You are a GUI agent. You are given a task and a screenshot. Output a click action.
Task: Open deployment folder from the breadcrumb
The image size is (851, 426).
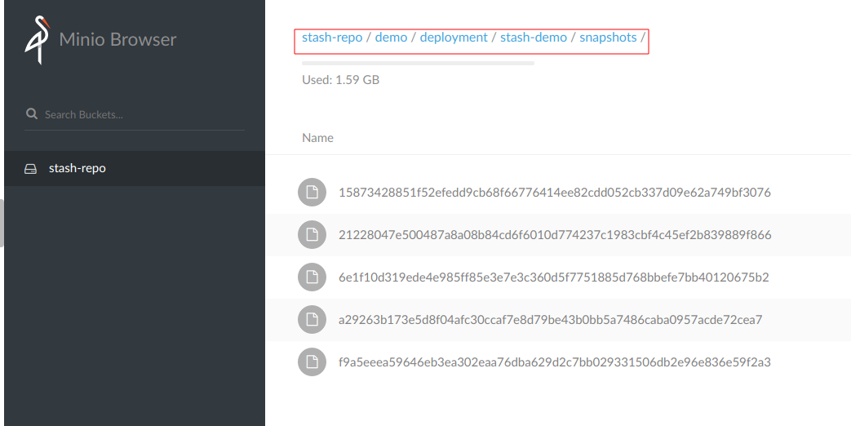(454, 38)
